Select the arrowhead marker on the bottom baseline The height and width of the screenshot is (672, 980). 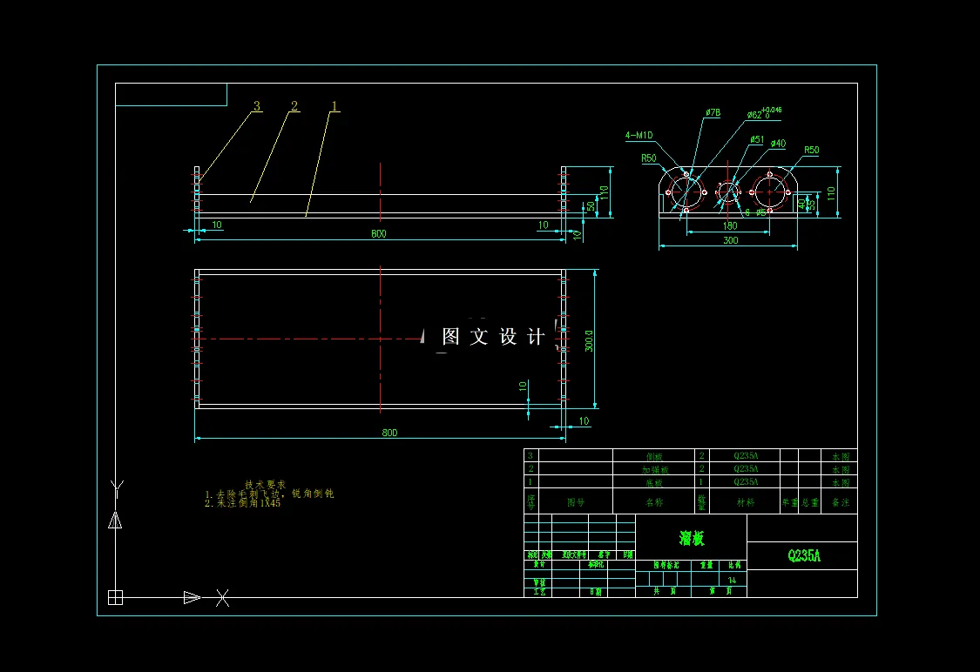pos(190,598)
